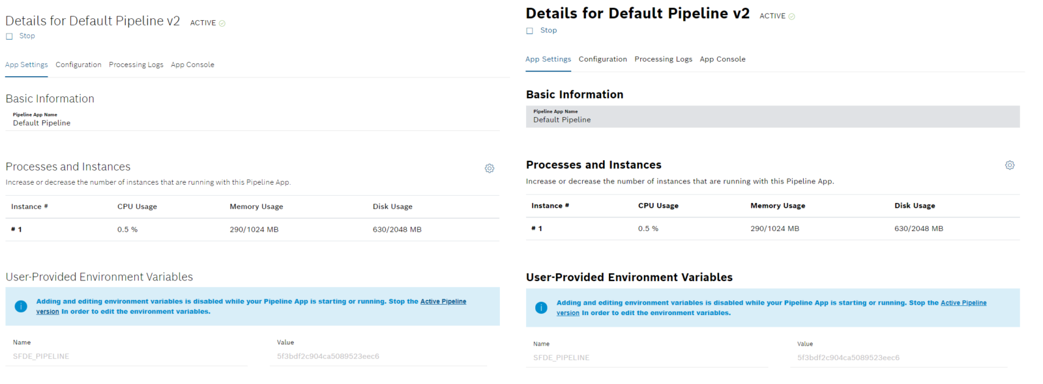This screenshot has width=1043, height=384.
Task: Follow the Active Pipeline version link in the left banner
Action: tap(443, 302)
